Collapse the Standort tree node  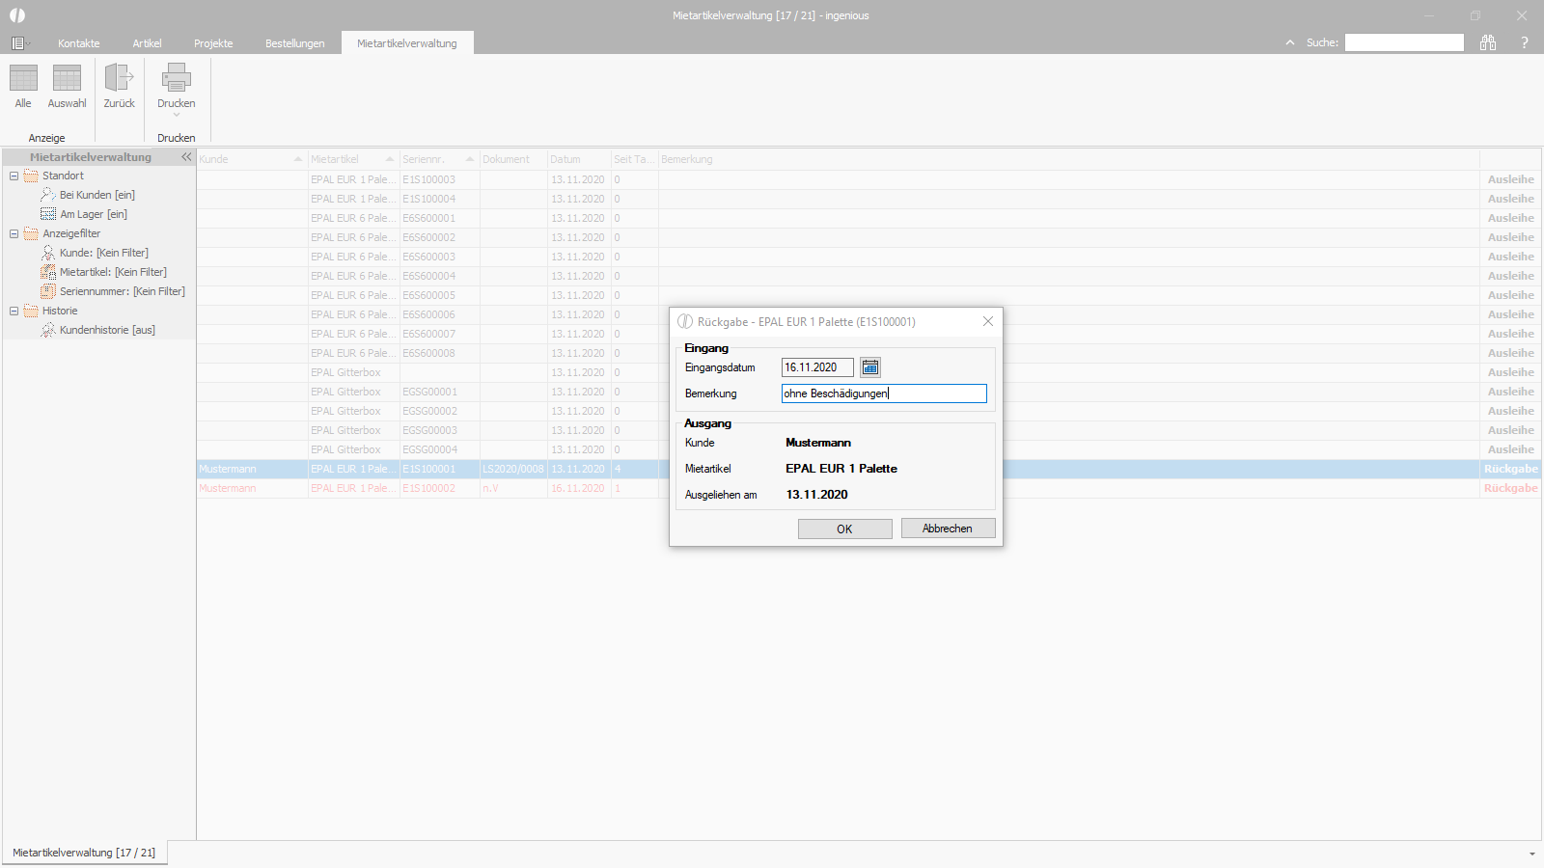point(14,176)
